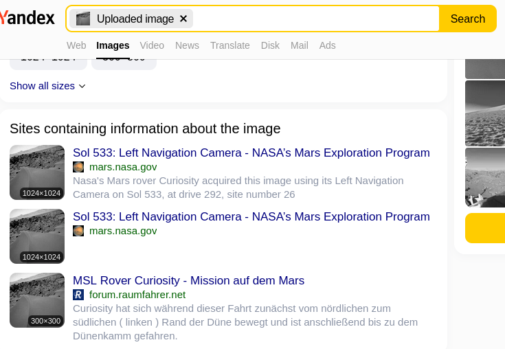Open the Video tab
Viewport: 505px width, 349px height.
(x=152, y=45)
